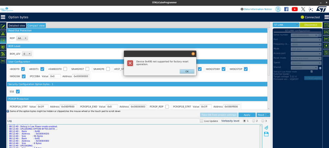Open ST X (Twitter) icon
This screenshot has height=148, width=329.
[303, 9]
